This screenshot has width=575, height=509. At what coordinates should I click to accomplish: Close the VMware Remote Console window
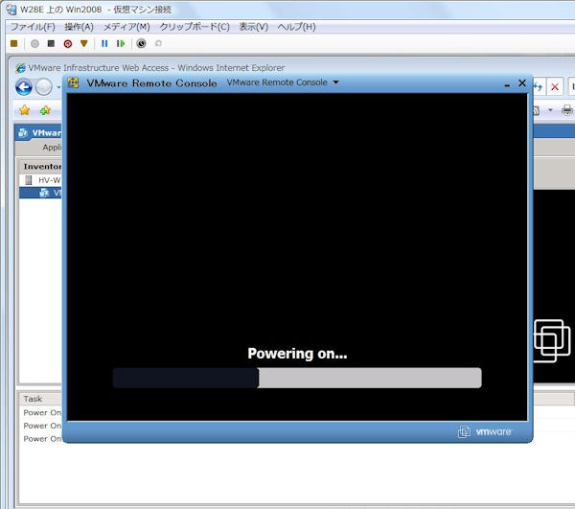pos(522,83)
